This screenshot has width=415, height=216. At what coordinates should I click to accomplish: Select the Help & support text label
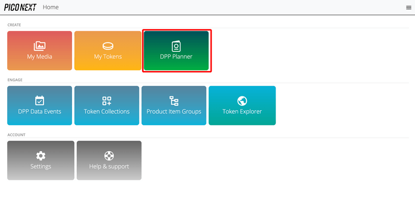pyautogui.click(x=109, y=167)
